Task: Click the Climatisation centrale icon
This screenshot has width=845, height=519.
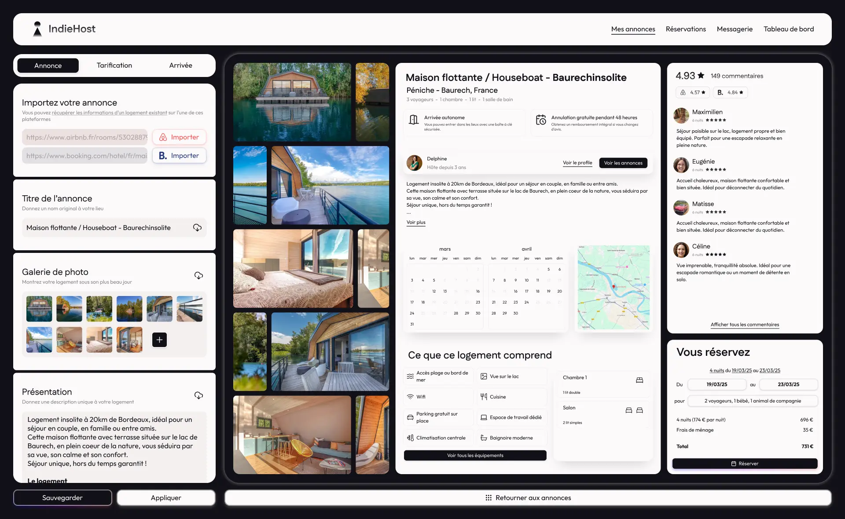Action: 410,438
